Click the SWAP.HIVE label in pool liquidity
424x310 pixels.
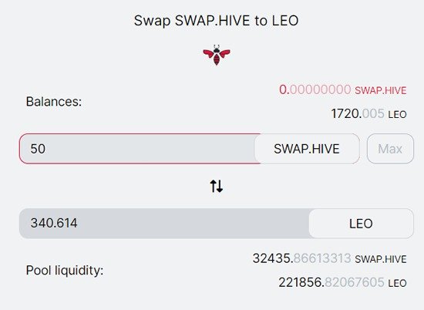click(381, 259)
